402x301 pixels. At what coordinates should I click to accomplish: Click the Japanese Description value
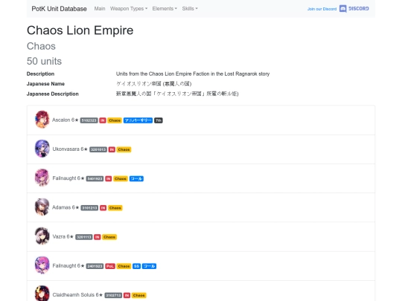pos(177,94)
